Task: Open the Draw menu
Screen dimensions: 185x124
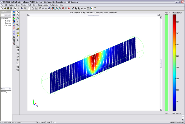Action: pos(18,5)
